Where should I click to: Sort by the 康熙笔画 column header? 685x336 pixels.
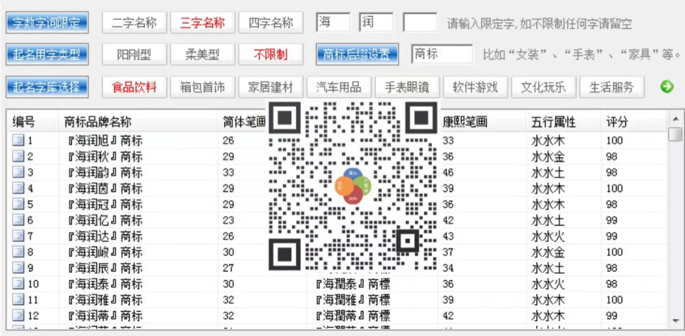click(x=482, y=122)
